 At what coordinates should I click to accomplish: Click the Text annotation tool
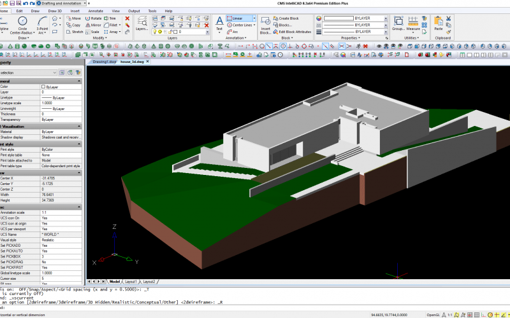point(219,25)
